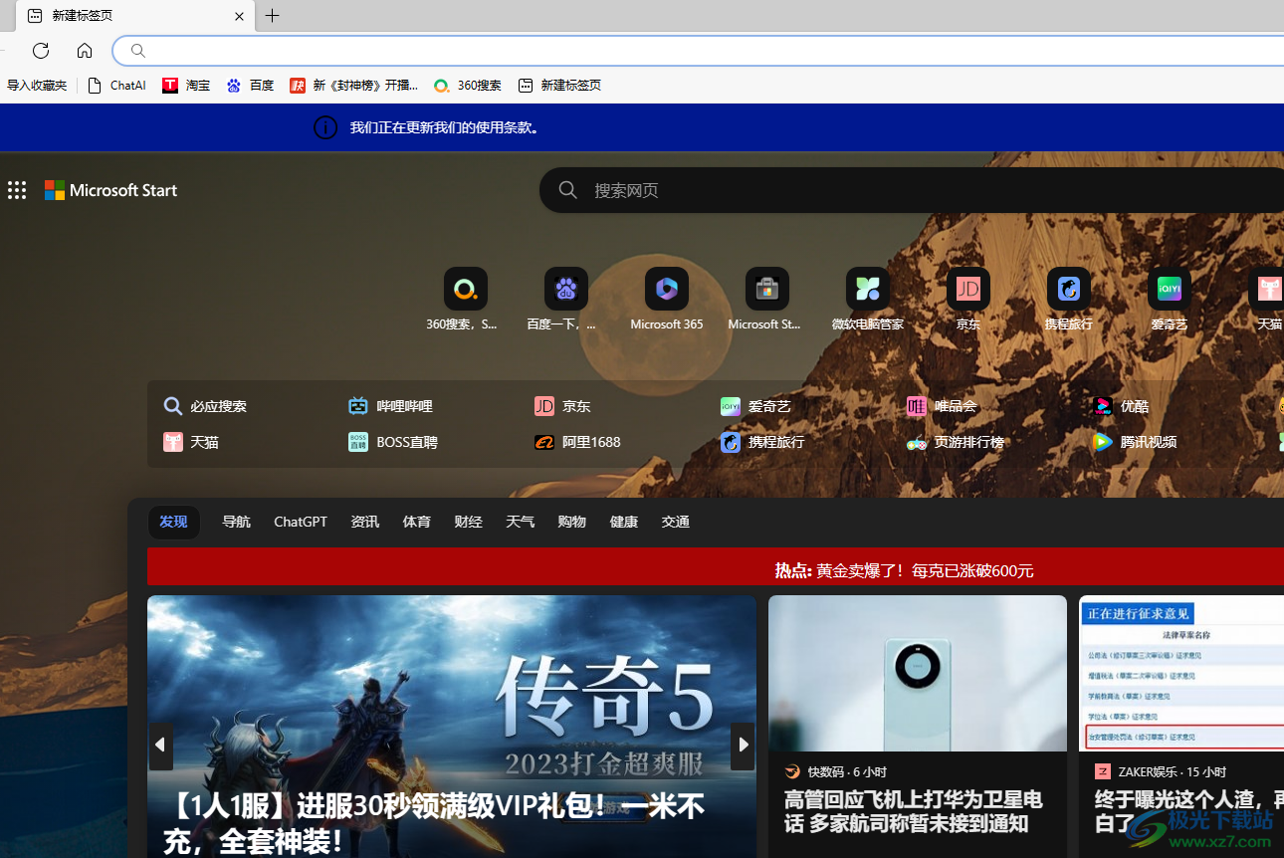Image resolution: width=1284 pixels, height=858 pixels.
Task: Click the ZAKER娱乐 source label
Action: pyautogui.click(x=1150, y=771)
